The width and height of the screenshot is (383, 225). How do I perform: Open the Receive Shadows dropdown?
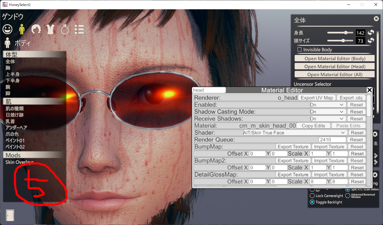[327, 118]
